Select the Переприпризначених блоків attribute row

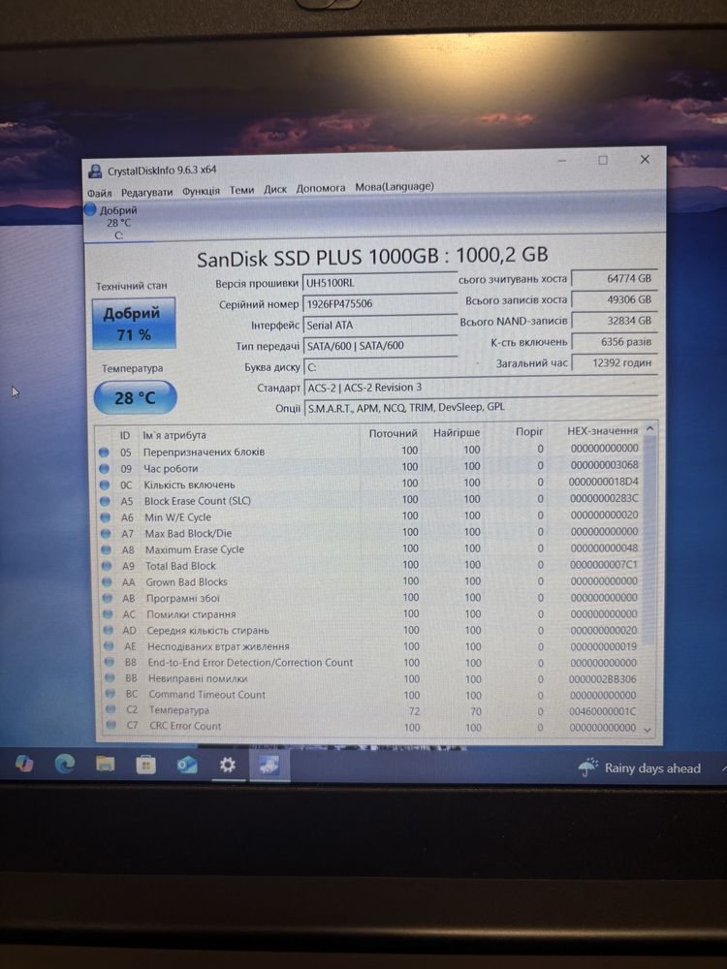click(x=369, y=452)
